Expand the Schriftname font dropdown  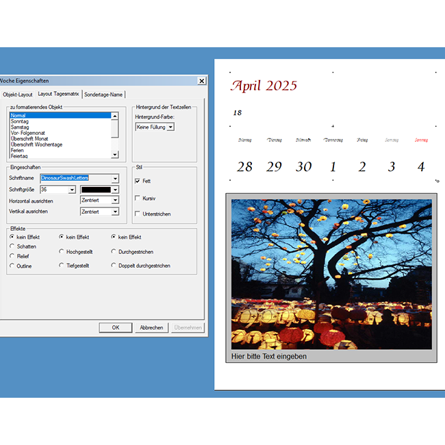click(x=115, y=178)
